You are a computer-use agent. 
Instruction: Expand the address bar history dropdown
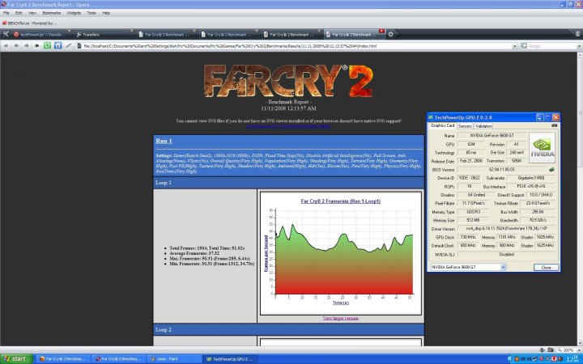pyautogui.click(x=515, y=46)
